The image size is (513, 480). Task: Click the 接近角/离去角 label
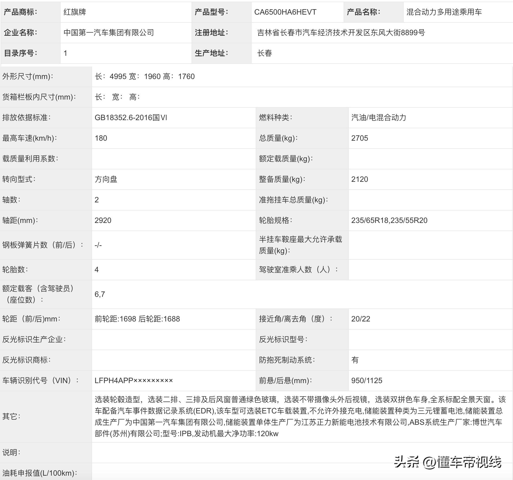pos(296,319)
